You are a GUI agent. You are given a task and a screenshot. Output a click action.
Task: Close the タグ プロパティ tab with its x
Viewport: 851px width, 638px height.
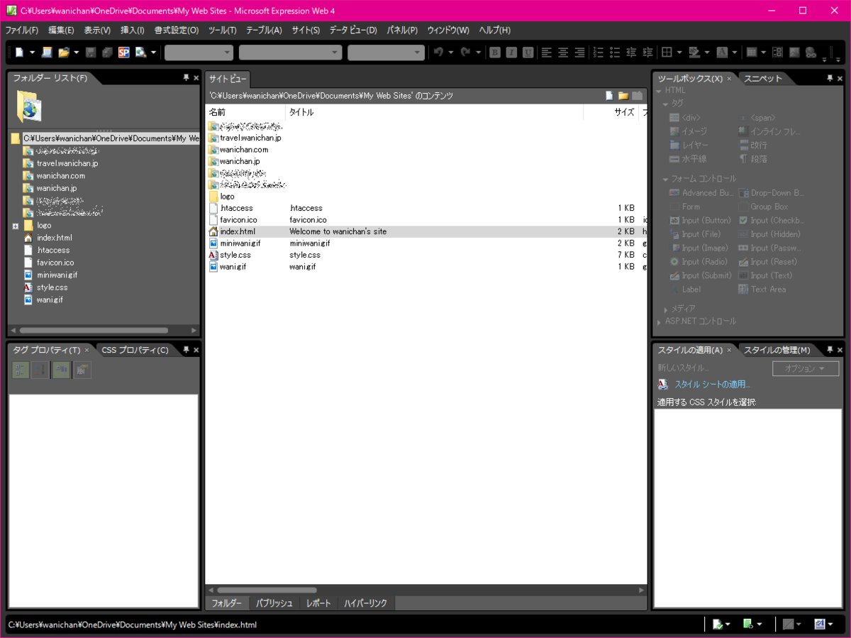click(87, 350)
